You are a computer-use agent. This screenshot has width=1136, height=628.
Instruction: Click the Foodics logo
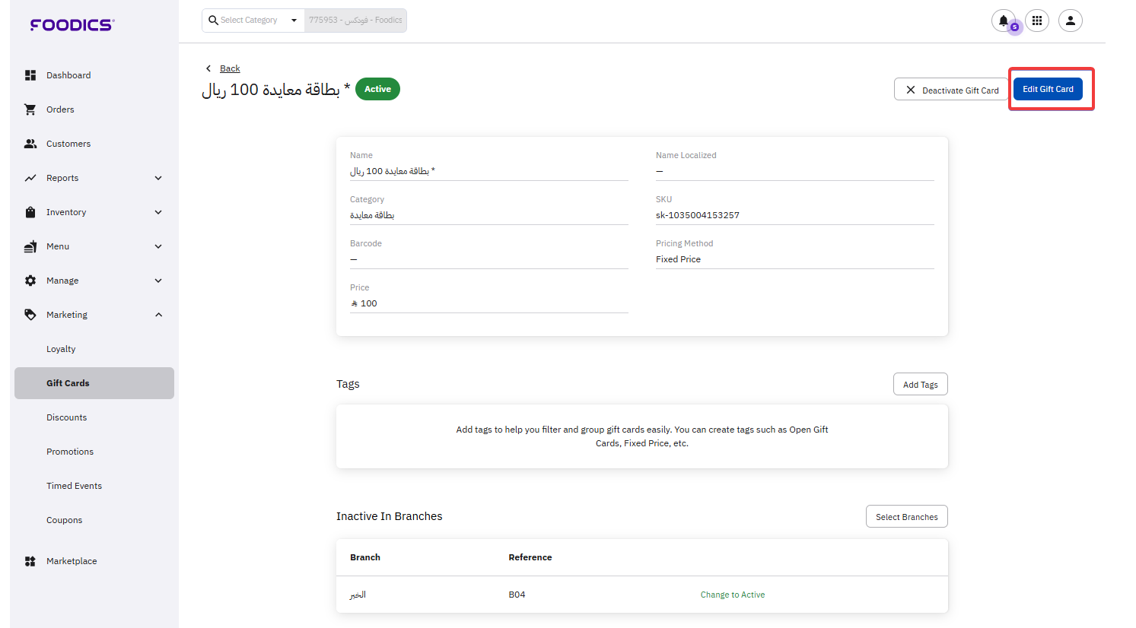coord(72,25)
